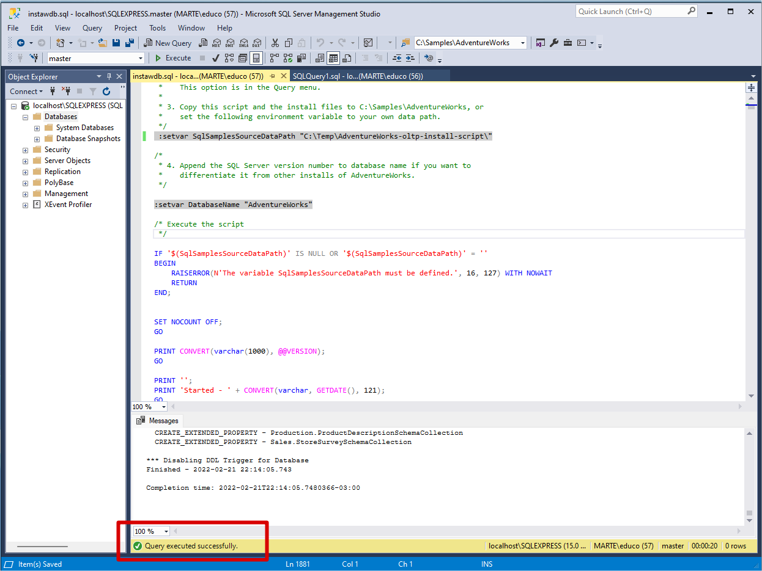Toggle Include Client Statistics
Image resolution: width=762 pixels, height=571 pixels.
point(301,58)
